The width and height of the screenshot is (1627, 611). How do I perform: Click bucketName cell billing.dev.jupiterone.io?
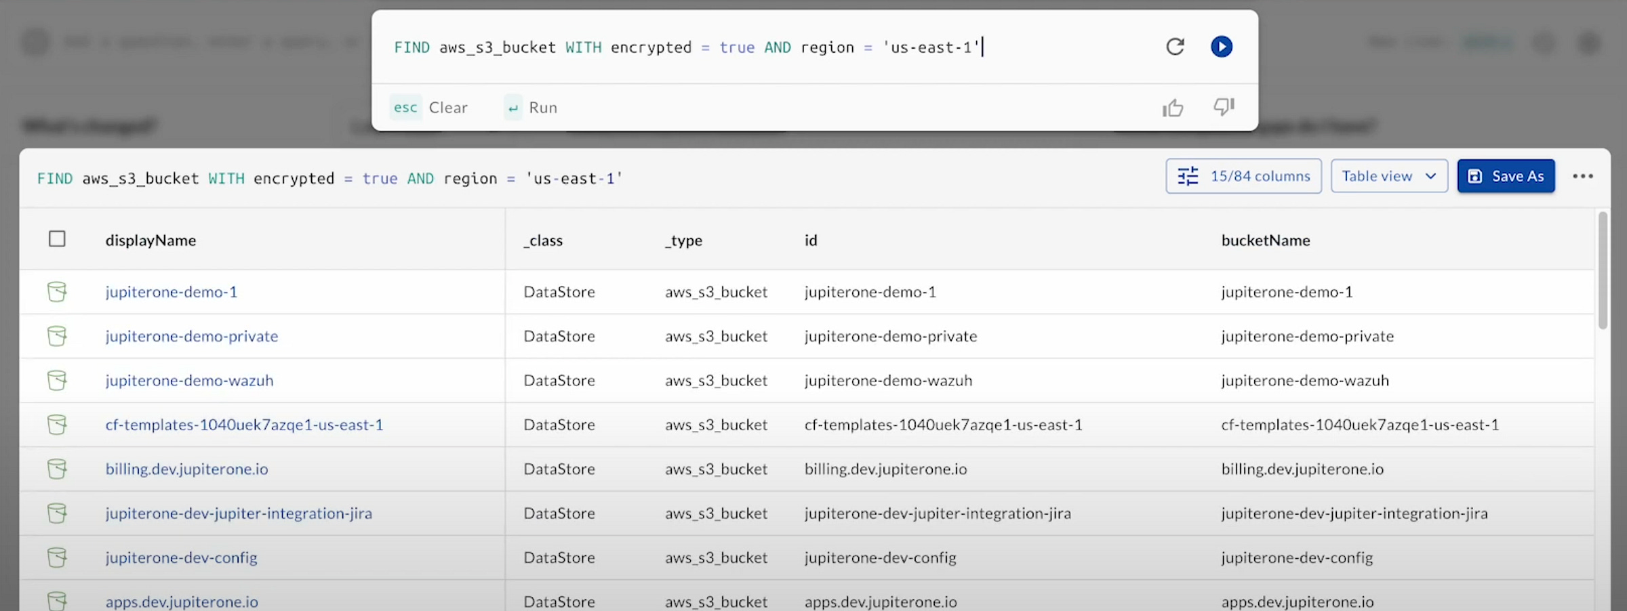click(1302, 469)
